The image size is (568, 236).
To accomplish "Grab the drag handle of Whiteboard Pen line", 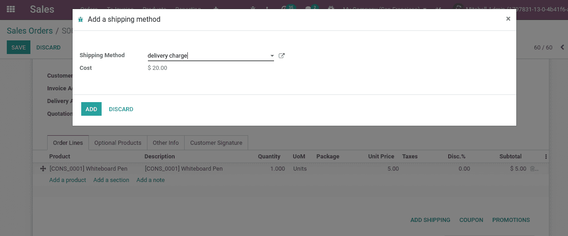I will [x=43, y=169].
